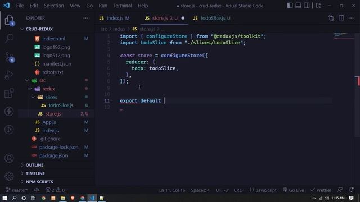
Task: Open the Run menu
Action: 103,6
